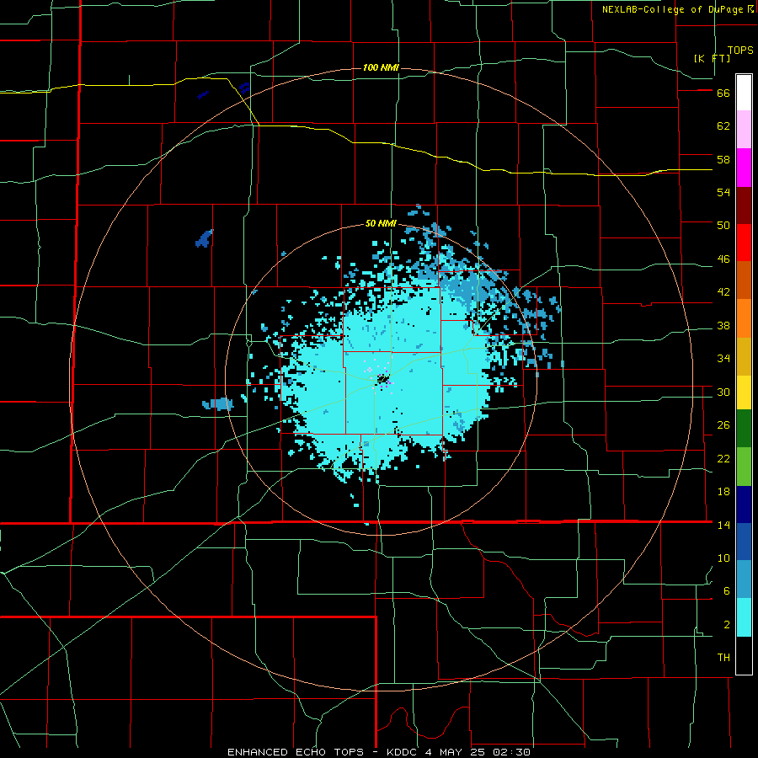The image size is (758, 758).
Task: Click the 26 legend value
Action: pyautogui.click(x=723, y=425)
